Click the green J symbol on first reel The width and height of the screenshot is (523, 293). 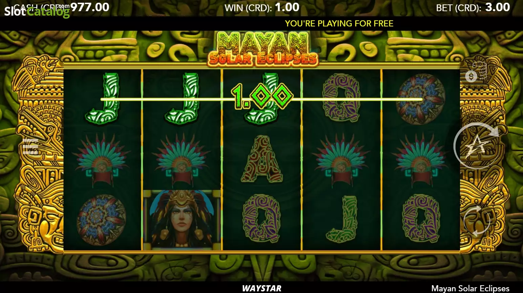(102, 98)
